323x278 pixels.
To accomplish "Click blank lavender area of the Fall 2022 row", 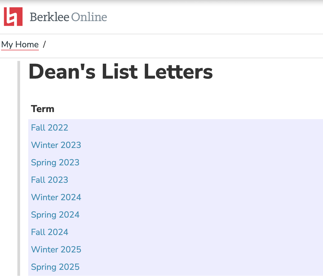I will [x=190, y=128].
